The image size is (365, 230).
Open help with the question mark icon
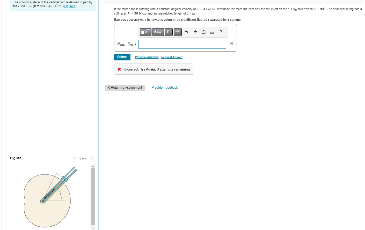click(x=221, y=32)
